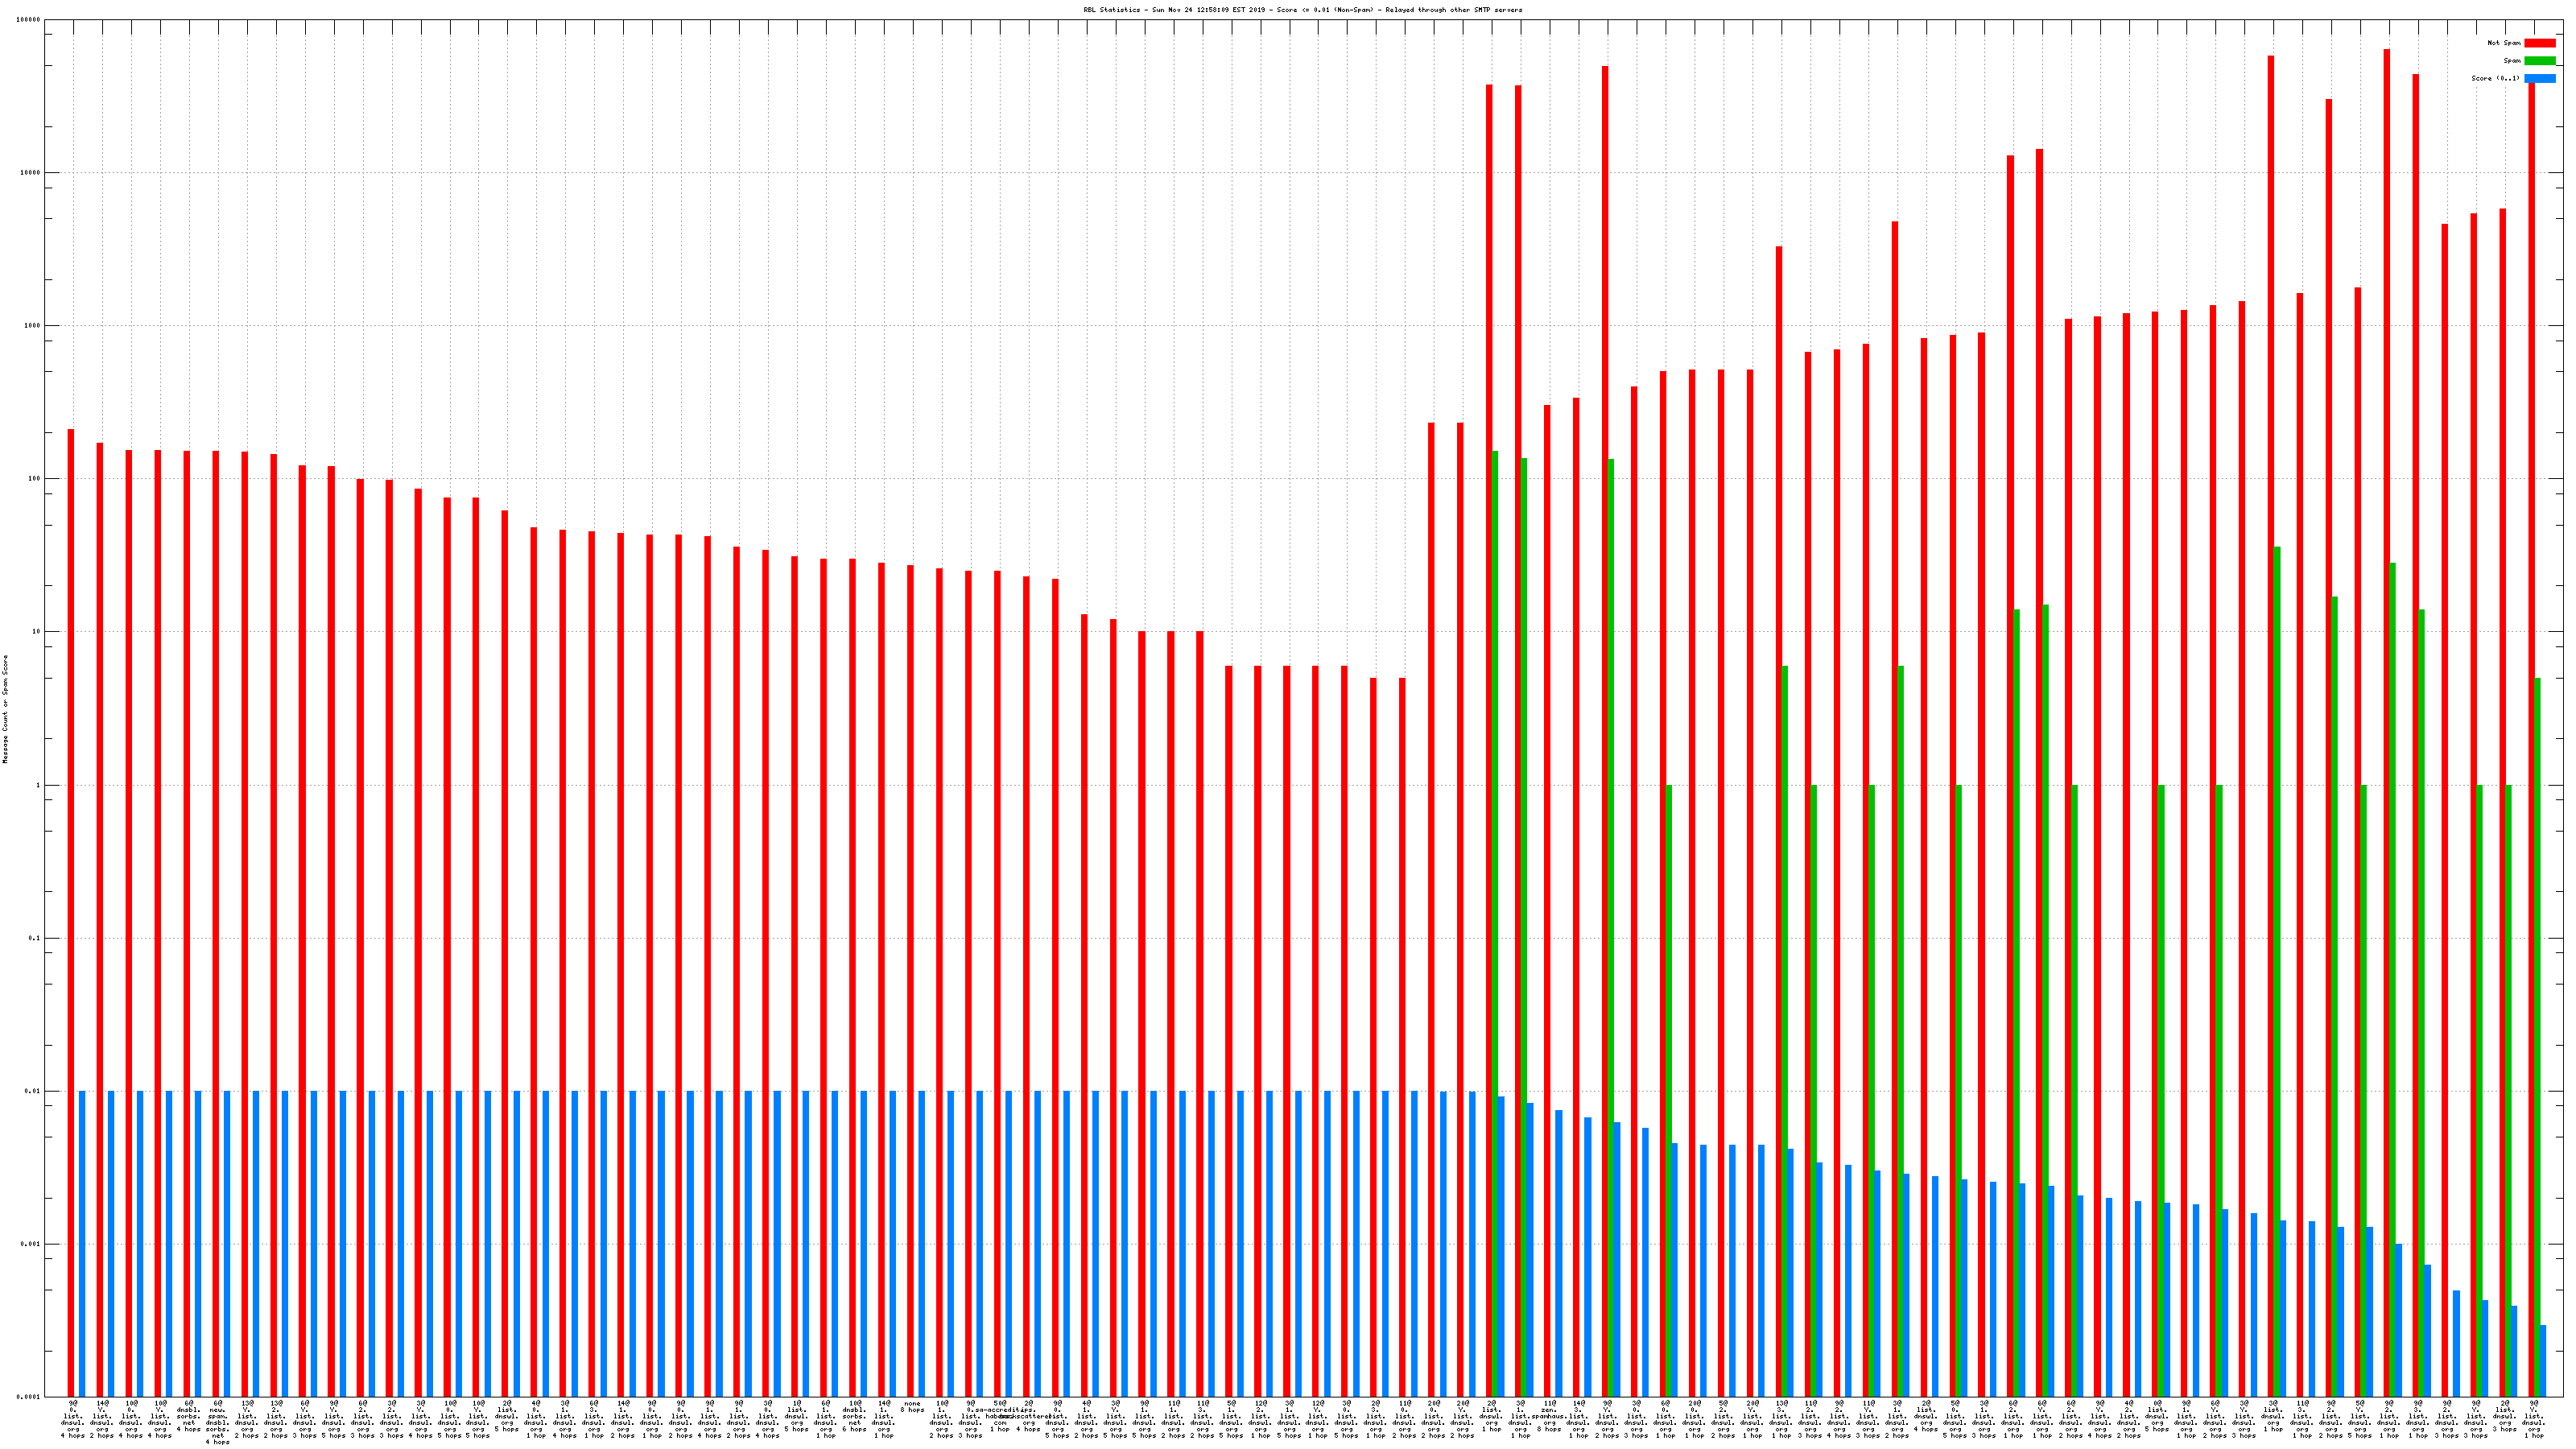Image resolution: width=2576 pixels, height=1449 pixels.
Task: Select the 'Score (0..1)' legend text
Action: click(2495, 78)
